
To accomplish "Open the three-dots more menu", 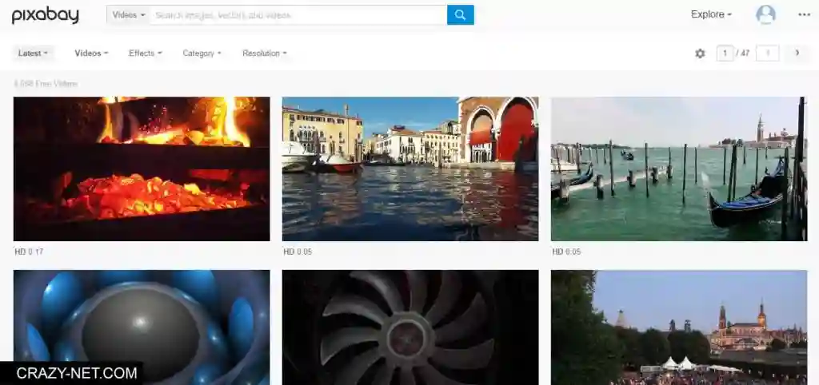I will 805,14.
